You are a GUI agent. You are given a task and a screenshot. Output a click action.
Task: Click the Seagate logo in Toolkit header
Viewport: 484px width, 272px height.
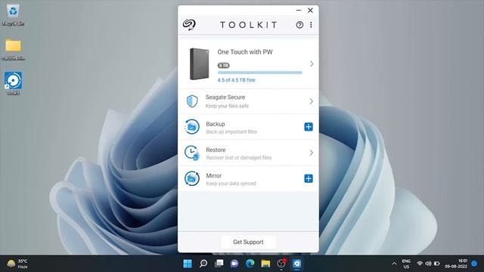pyautogui.click(x=189, y=24)
